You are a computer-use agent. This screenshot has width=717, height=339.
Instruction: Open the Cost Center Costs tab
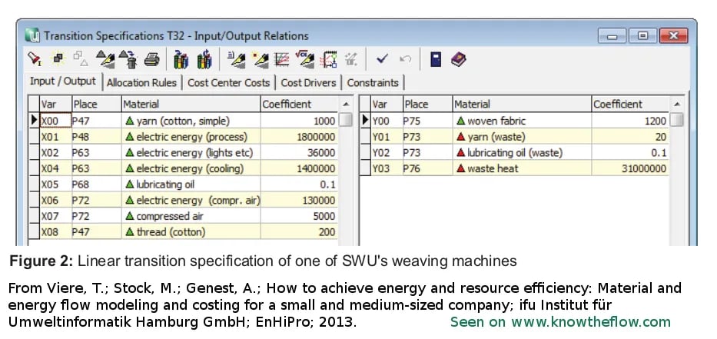pos(229,83)
